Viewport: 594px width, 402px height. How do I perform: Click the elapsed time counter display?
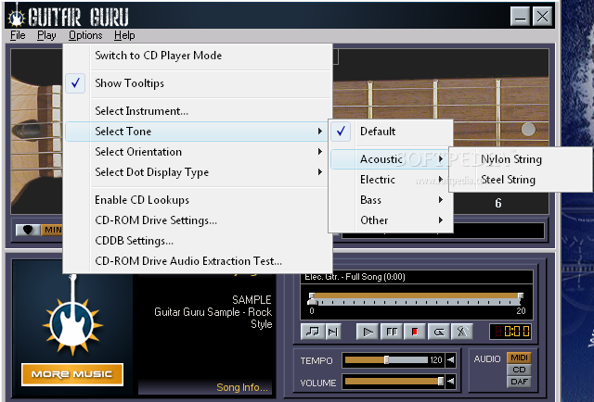click(x=510, y=332)
